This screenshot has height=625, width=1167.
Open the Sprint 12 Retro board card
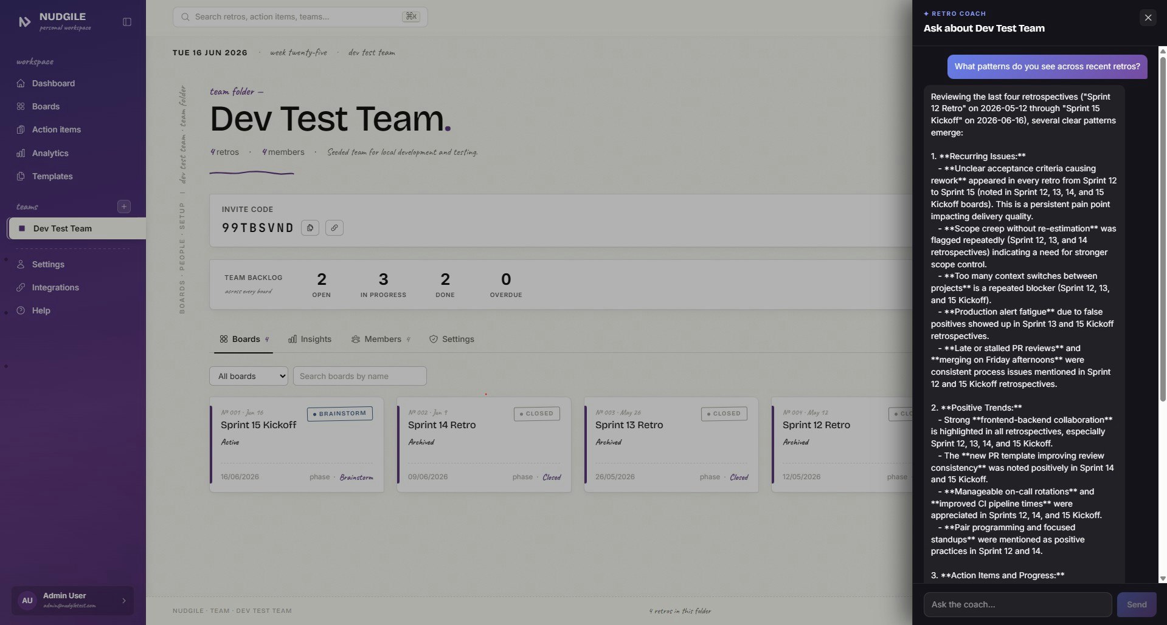[842, 445]
